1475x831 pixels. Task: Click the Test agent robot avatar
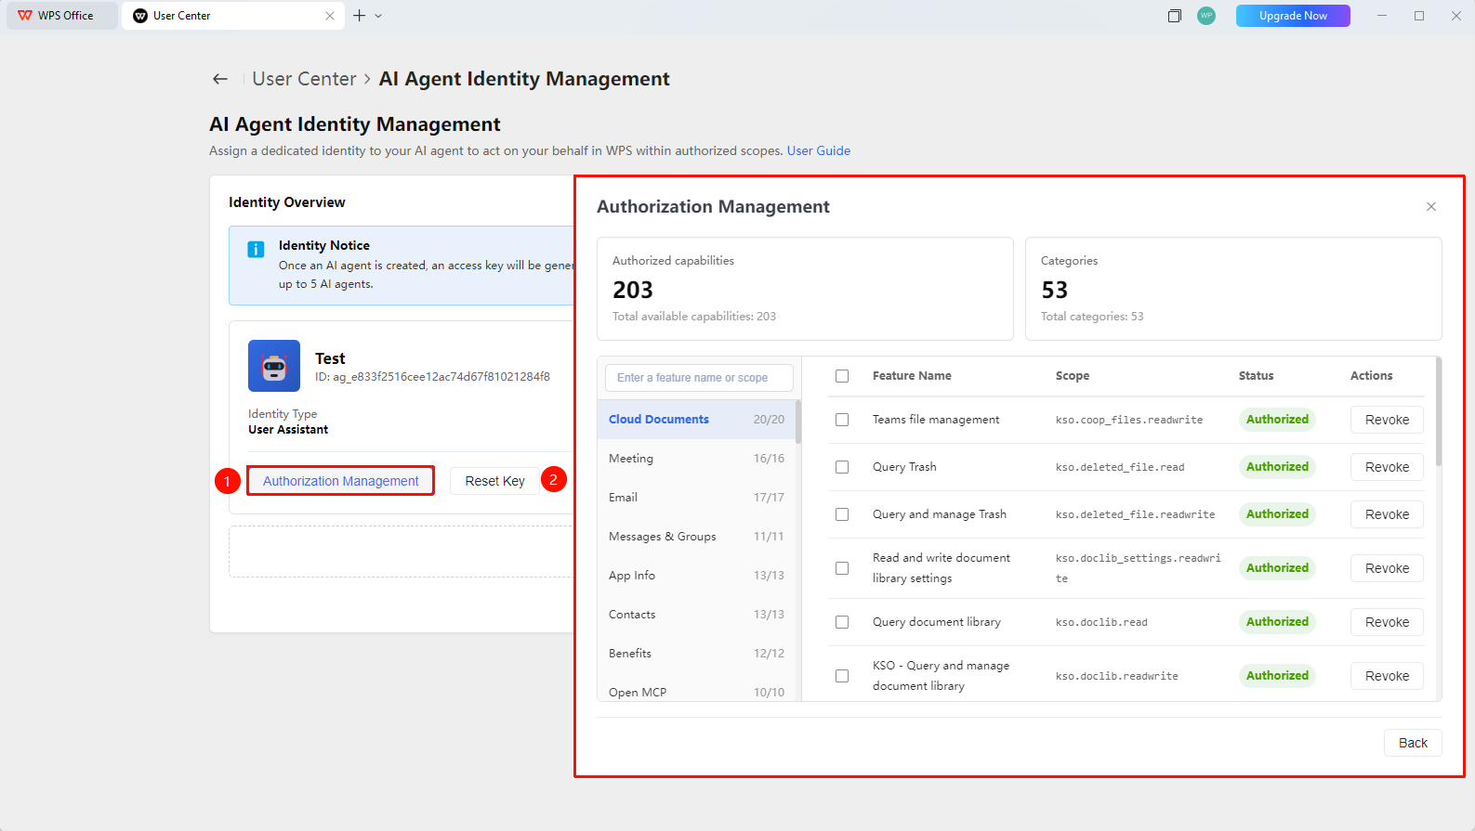click(274, 366)
